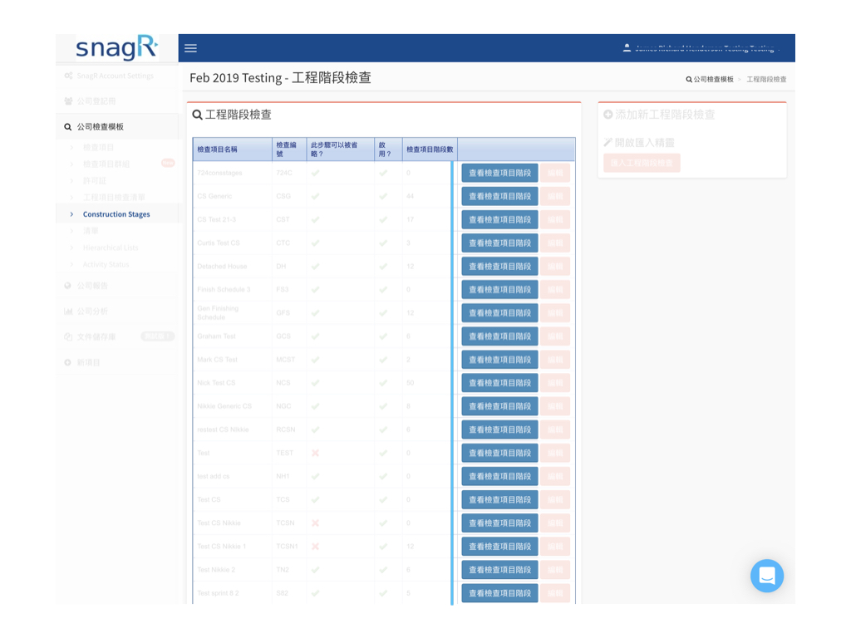The height and width of the screenshot is (638, 851).
Task: Open the chat support bubble
Action: pos(766,576)
